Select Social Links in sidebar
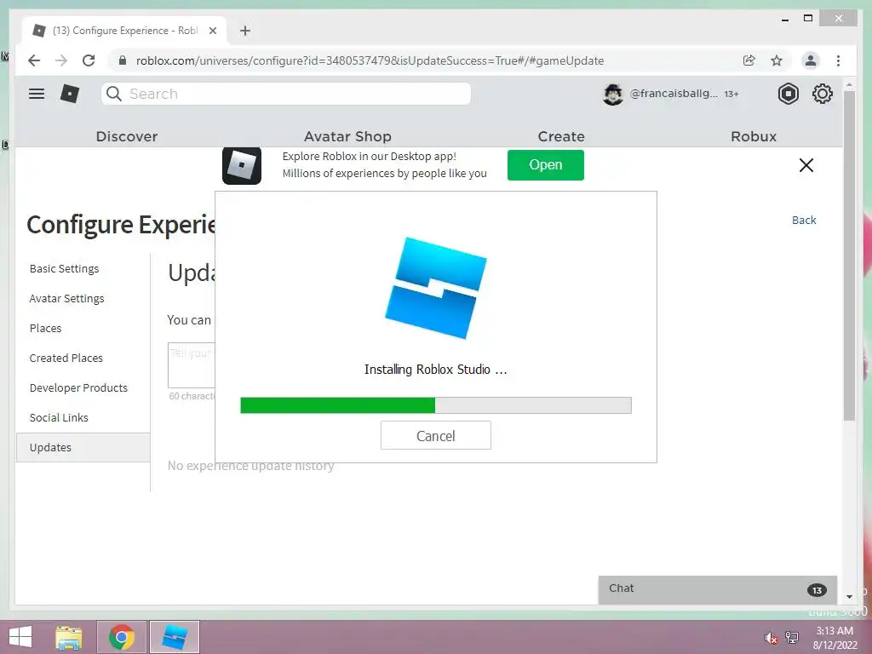 [59, 417]
